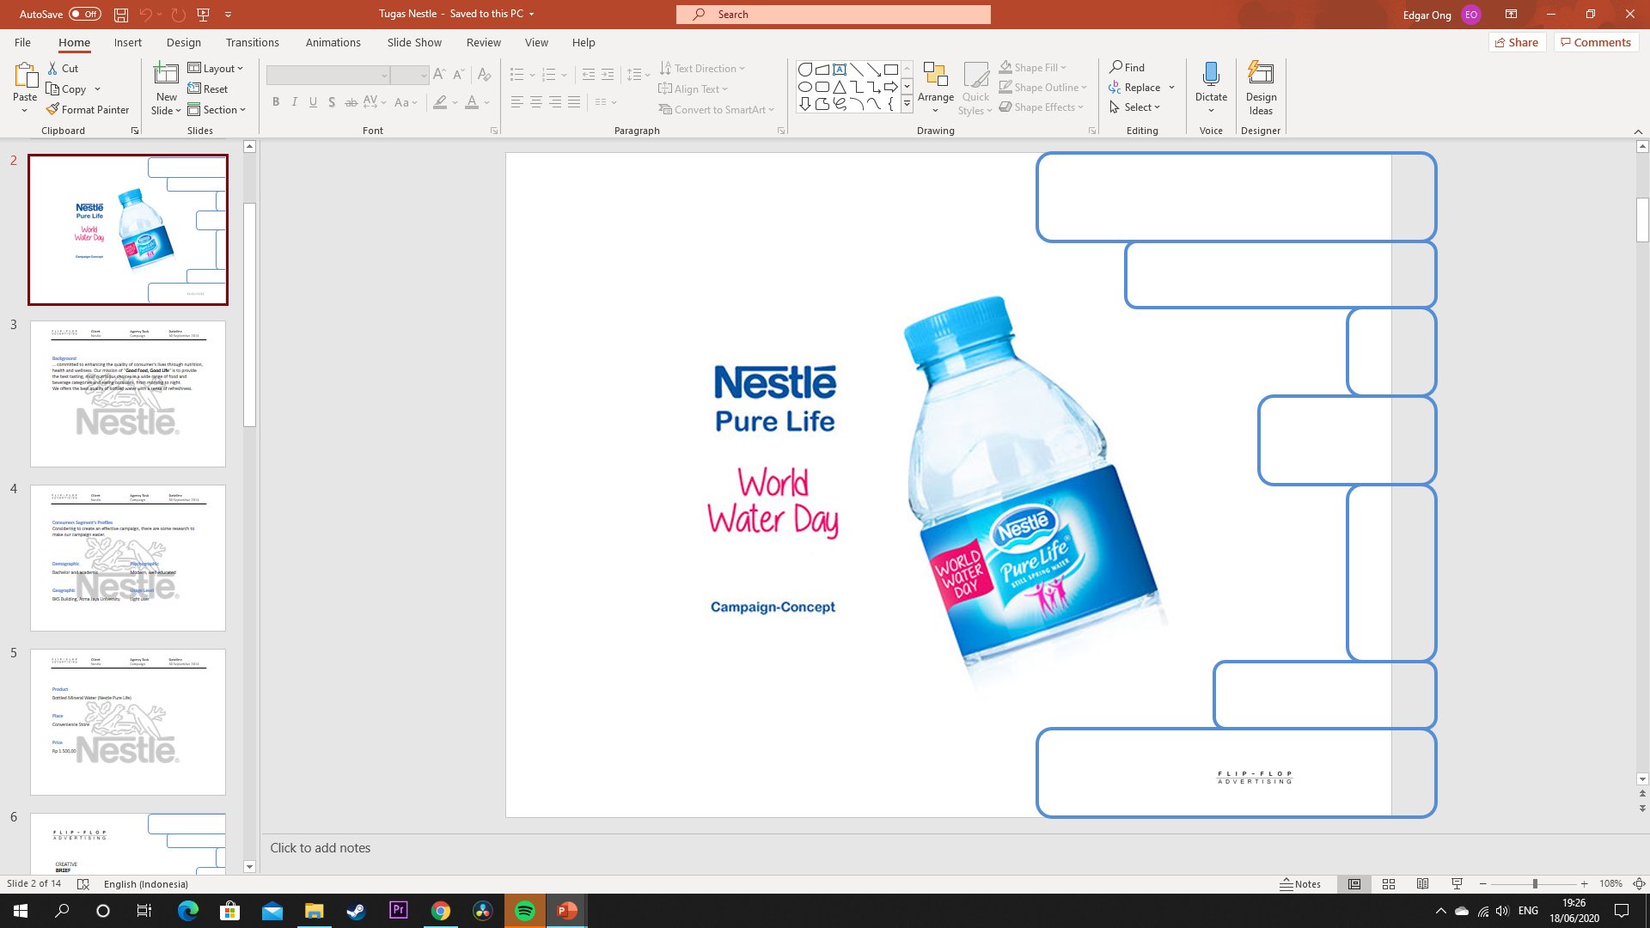
Task: Click in the Search box
Action: click(x=834, y=15)
